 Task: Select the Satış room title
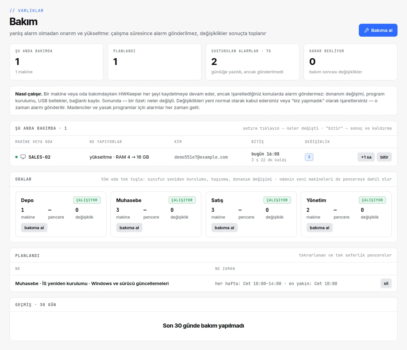(x=217, y=200)
